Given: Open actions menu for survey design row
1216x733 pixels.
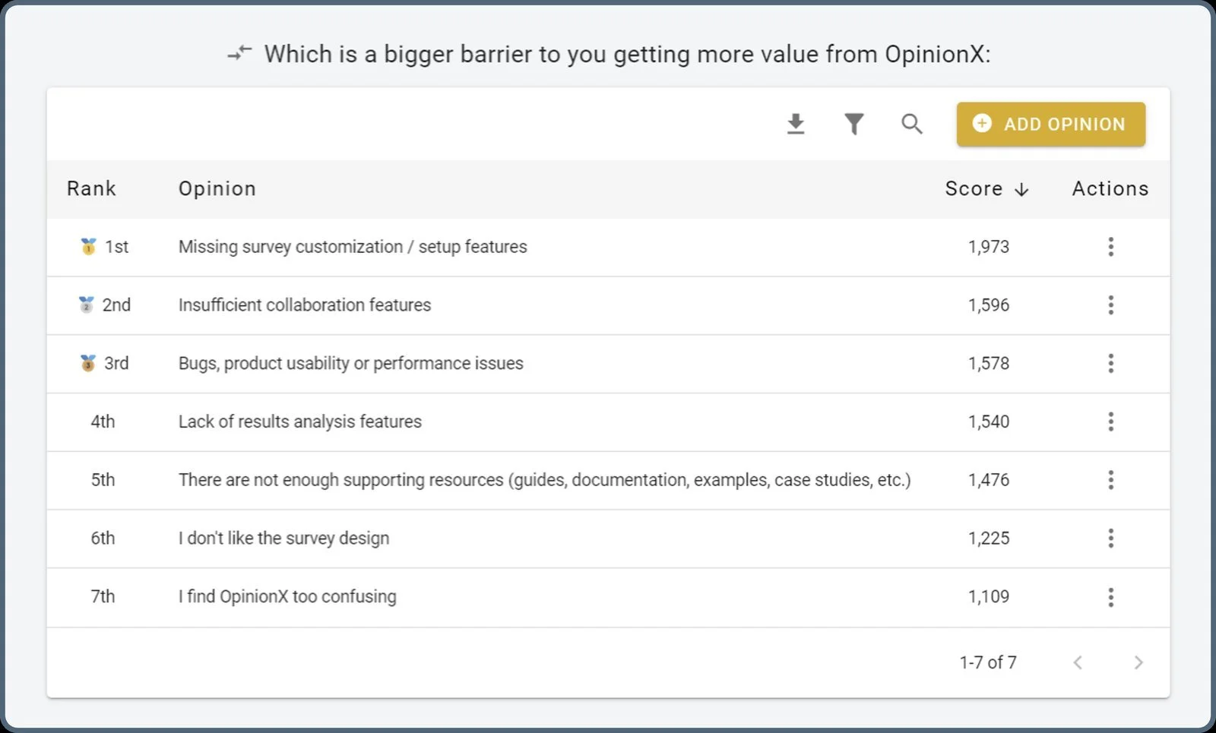Looking at the screenshot, I should [1110, 539].
